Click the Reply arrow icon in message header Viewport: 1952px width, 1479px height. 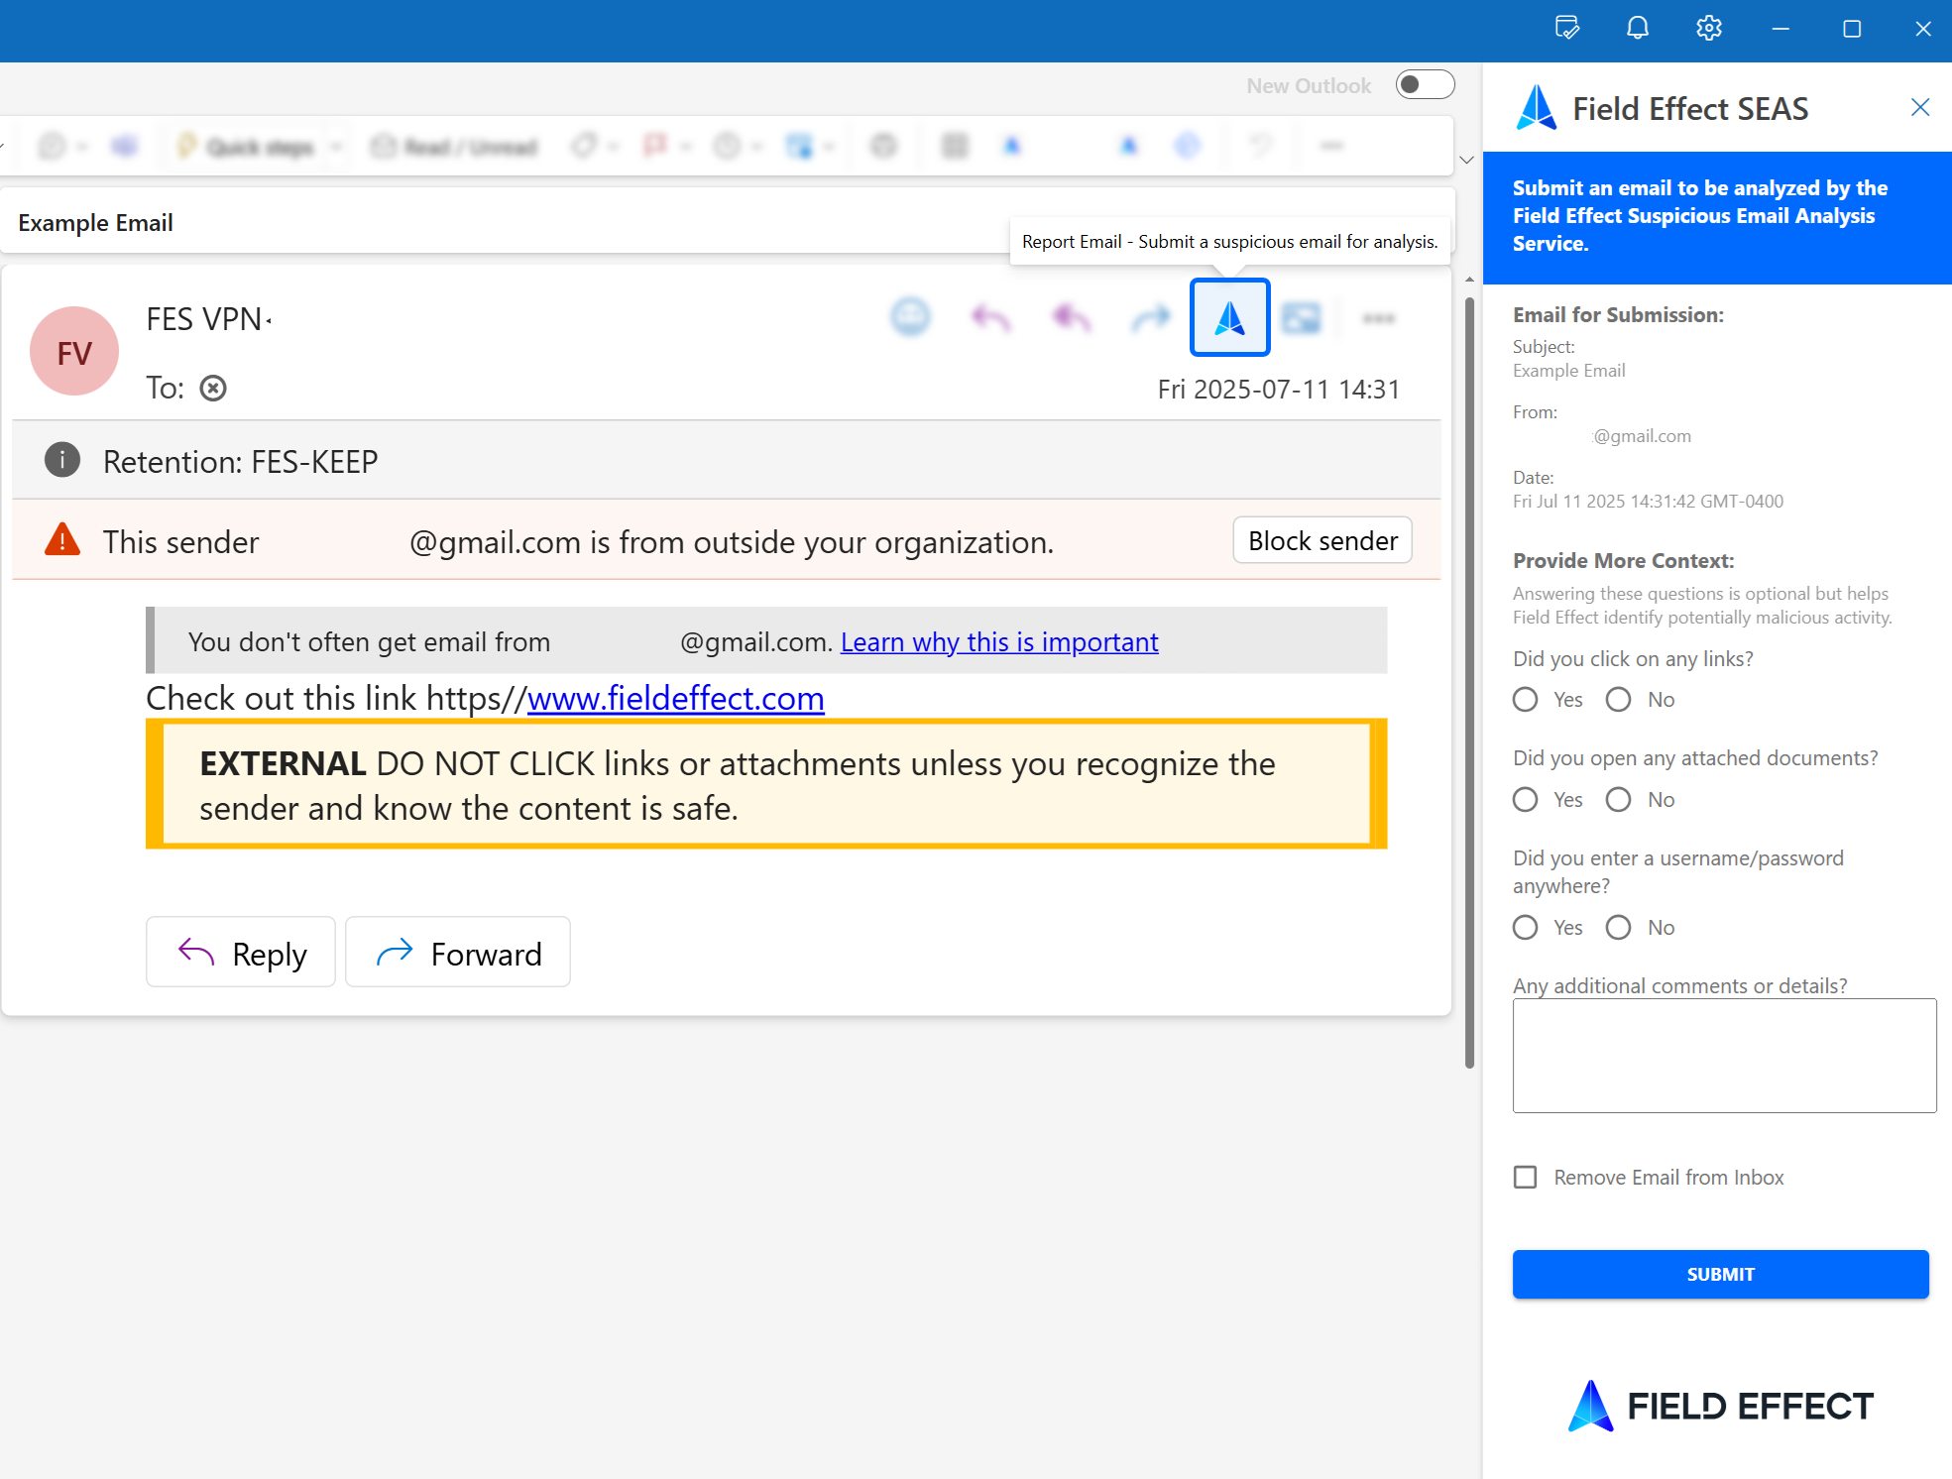(x=990, y=318)
